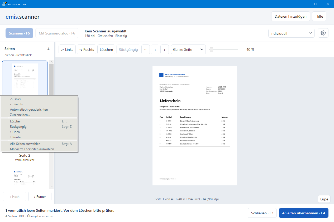This screenshot has height=222, width=334.
Task: Activate the Lupe magnifier button
Action: pos(324,199)
